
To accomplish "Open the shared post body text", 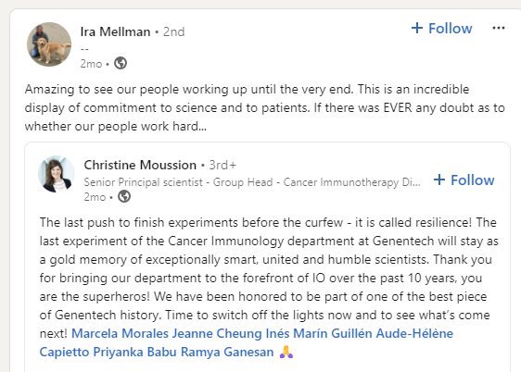I will 268,287.
